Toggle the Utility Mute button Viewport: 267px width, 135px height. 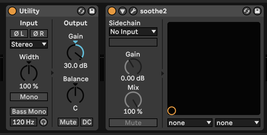[68, 122]
